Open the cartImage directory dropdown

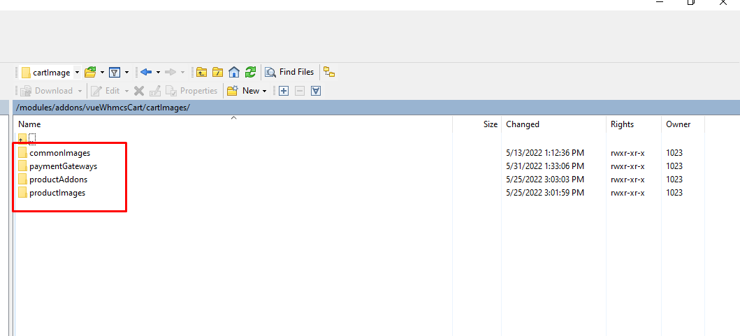click(77, 73)
